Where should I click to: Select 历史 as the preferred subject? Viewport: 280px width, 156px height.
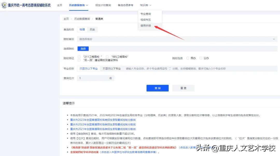[92, 30]
